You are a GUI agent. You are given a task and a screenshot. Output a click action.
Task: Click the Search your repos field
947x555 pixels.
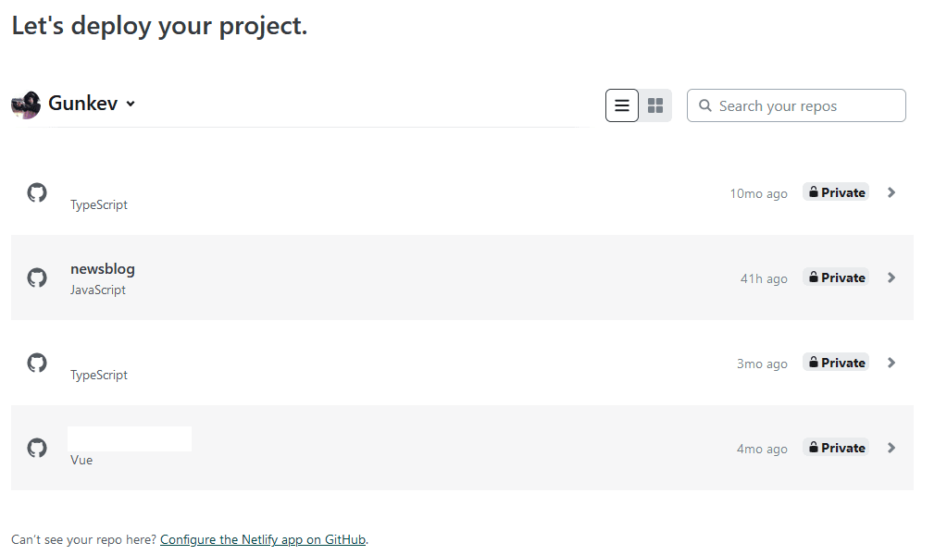pyautogui.click(x=796, y=105)
